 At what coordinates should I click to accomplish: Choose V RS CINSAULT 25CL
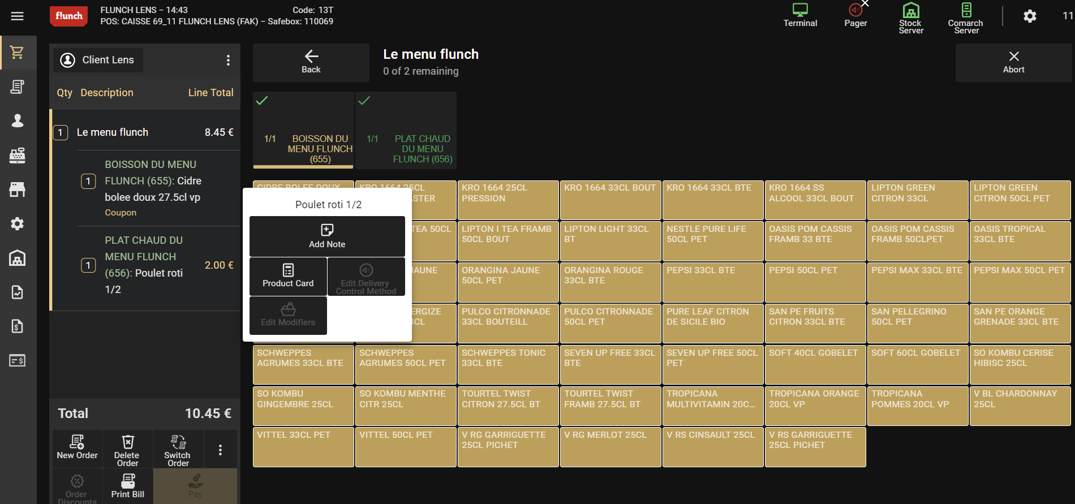[713, 447]
